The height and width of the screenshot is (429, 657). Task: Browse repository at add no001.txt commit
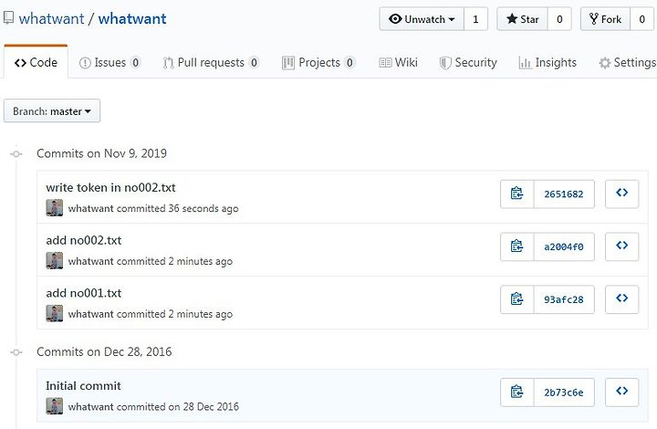click(x=621, y=299)
